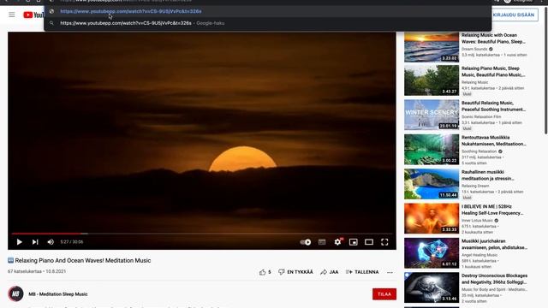The image size is (548, 308).
Task: Click Dream Sounds channel name
Action: (474, 50)
